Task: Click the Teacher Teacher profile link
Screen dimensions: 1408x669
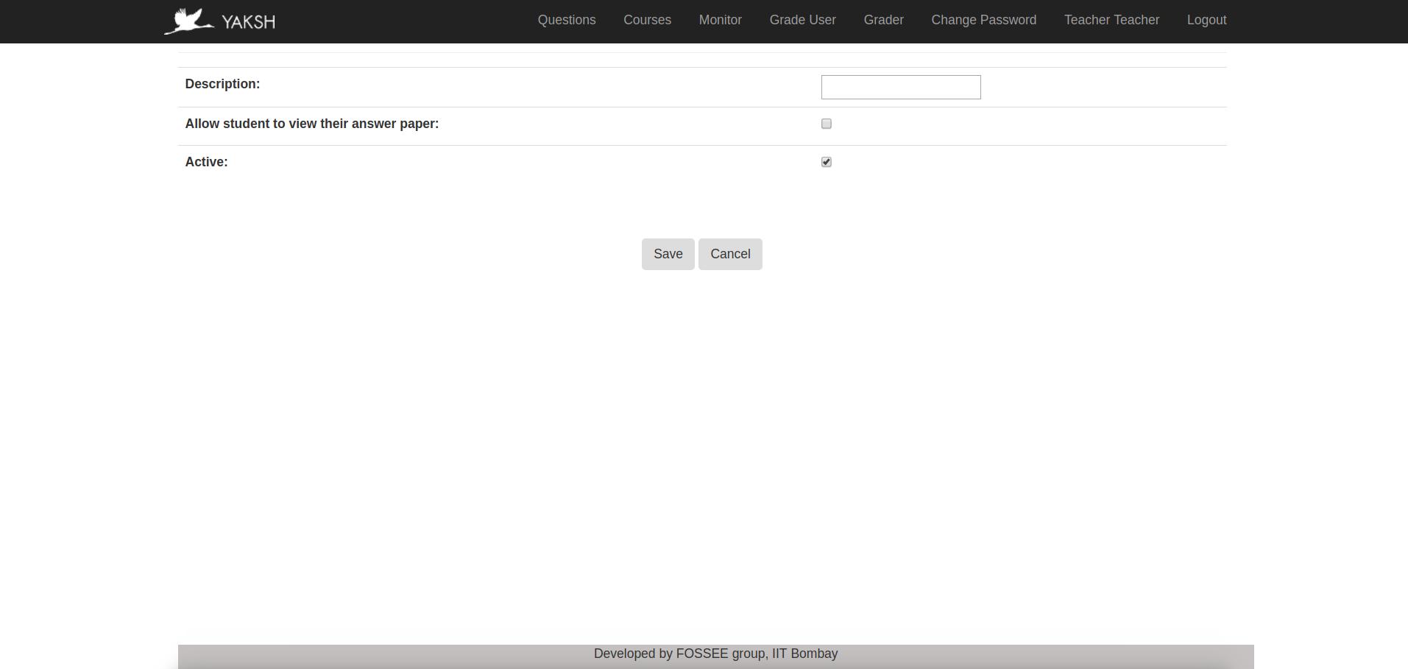Action: click(x=1111, y=20)
